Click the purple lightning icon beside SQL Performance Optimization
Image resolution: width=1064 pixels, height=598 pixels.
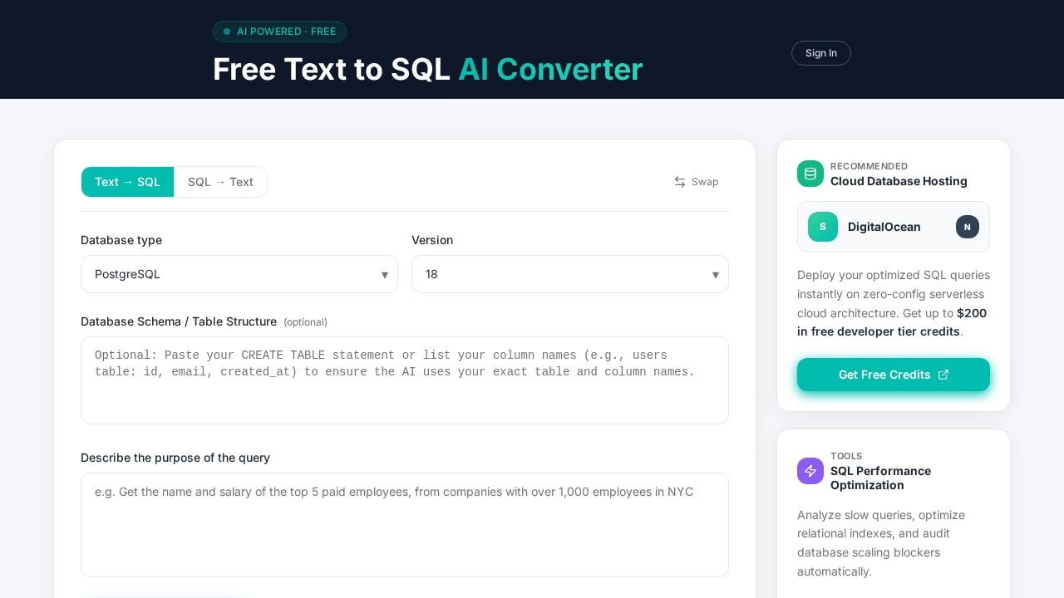pyautogui.click(x=810, y=471)
